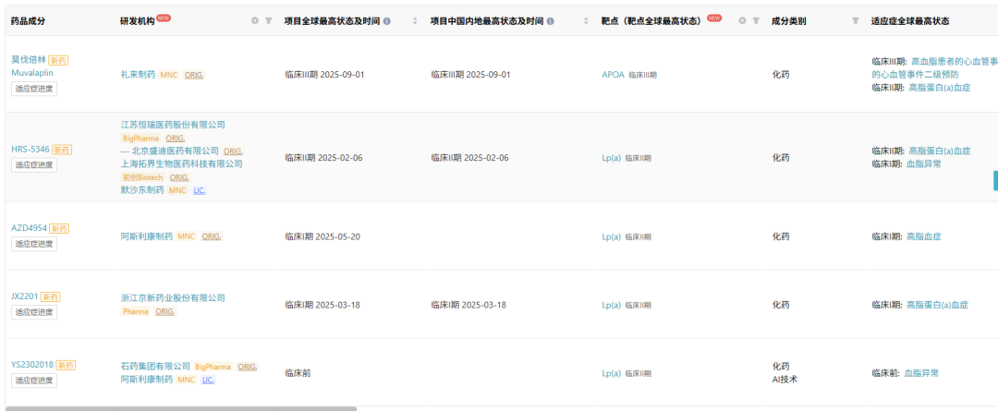Open 阿斯利康制药 link in AZD4954 row
The width and height of the screenshot is (998, 411).
147,236
